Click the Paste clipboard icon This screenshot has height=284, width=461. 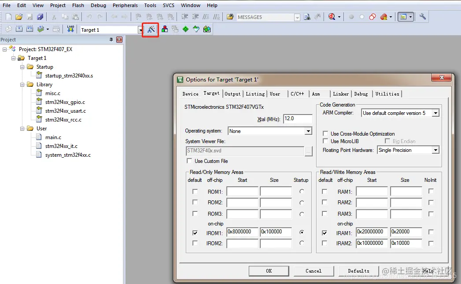tap(75, 17)
